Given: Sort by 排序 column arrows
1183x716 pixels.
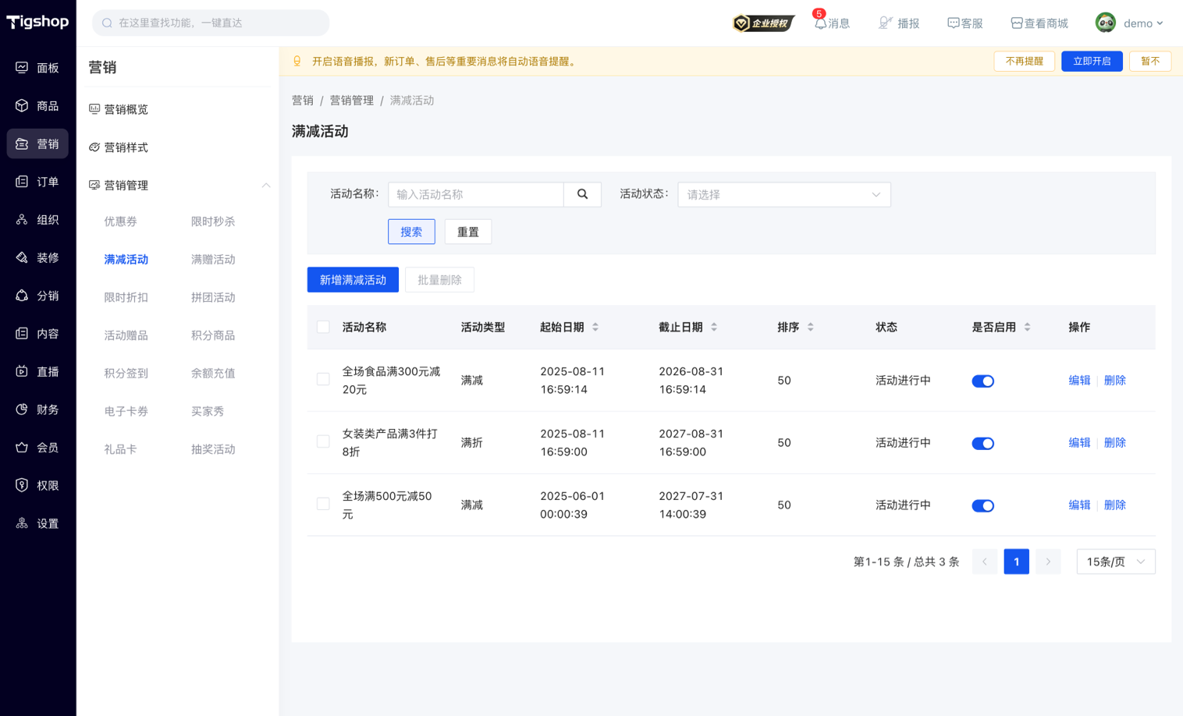Looking at the screenshot, I should coord(811,327).
